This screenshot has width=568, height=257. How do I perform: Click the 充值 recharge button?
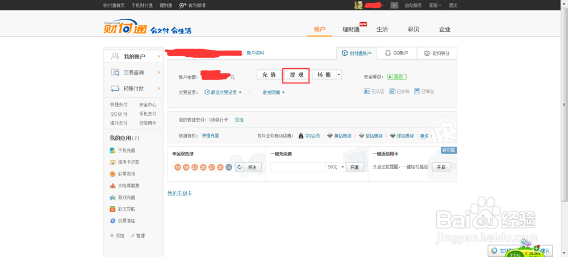[x=269, y=74]
